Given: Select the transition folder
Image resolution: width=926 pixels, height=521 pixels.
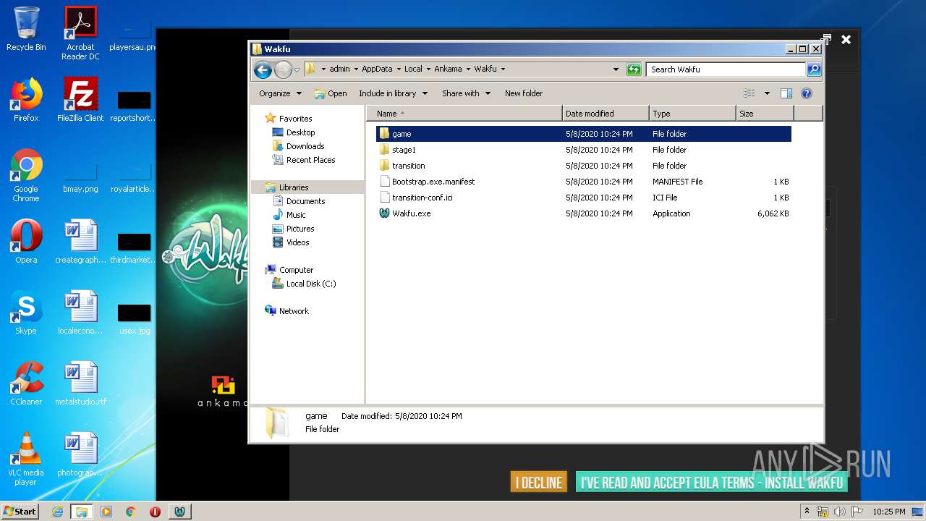Looking at the screenshot, I should [583, 166].
